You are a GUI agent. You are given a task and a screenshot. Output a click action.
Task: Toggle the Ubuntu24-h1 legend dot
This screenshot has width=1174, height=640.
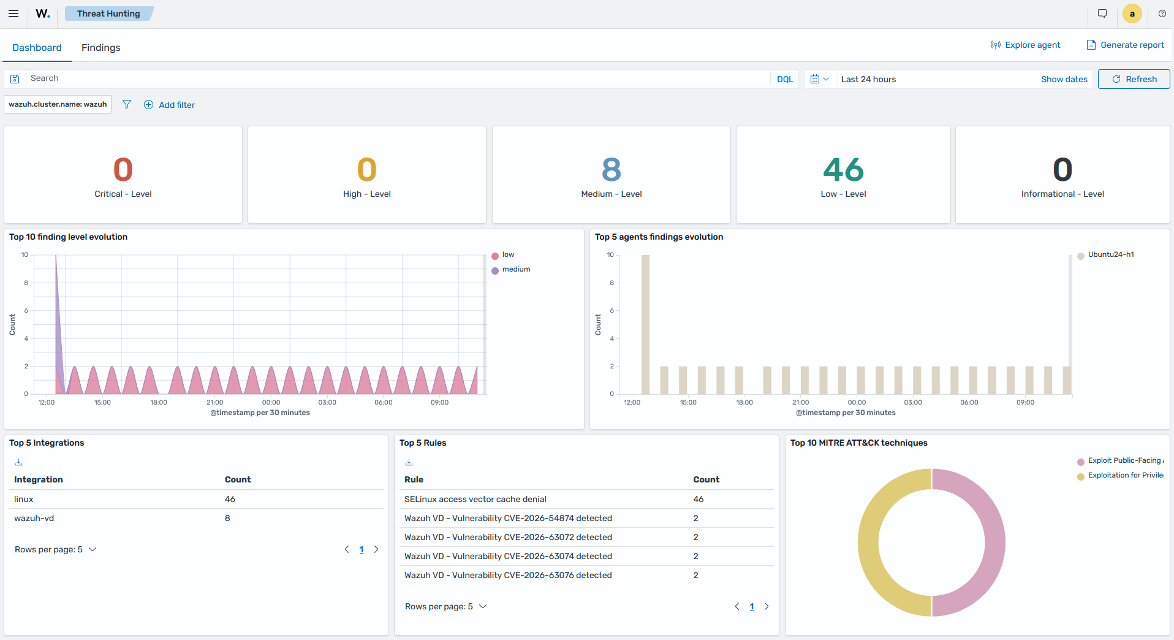(x=1081, y=256)
